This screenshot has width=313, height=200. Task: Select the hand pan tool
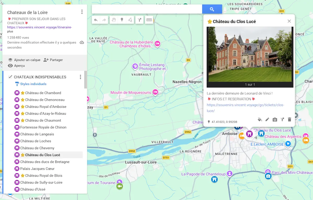tap(114, 20)
